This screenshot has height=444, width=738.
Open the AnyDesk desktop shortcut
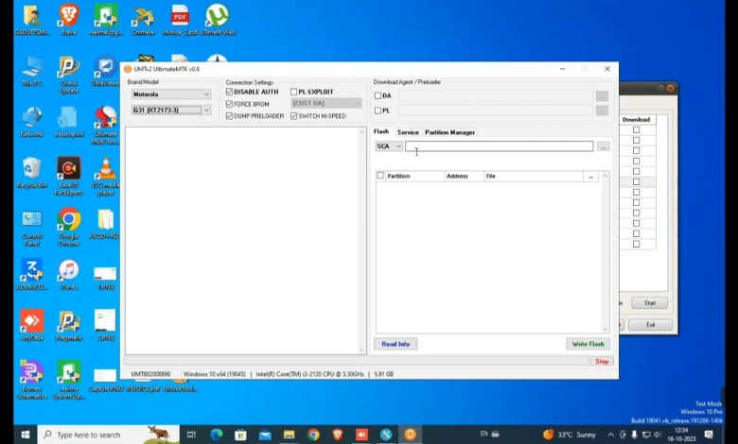(31, 321)
